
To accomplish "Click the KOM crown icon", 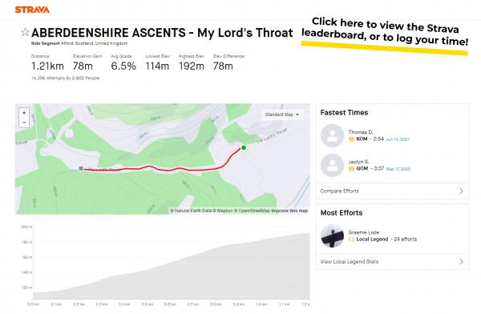I will click(352, 139).
